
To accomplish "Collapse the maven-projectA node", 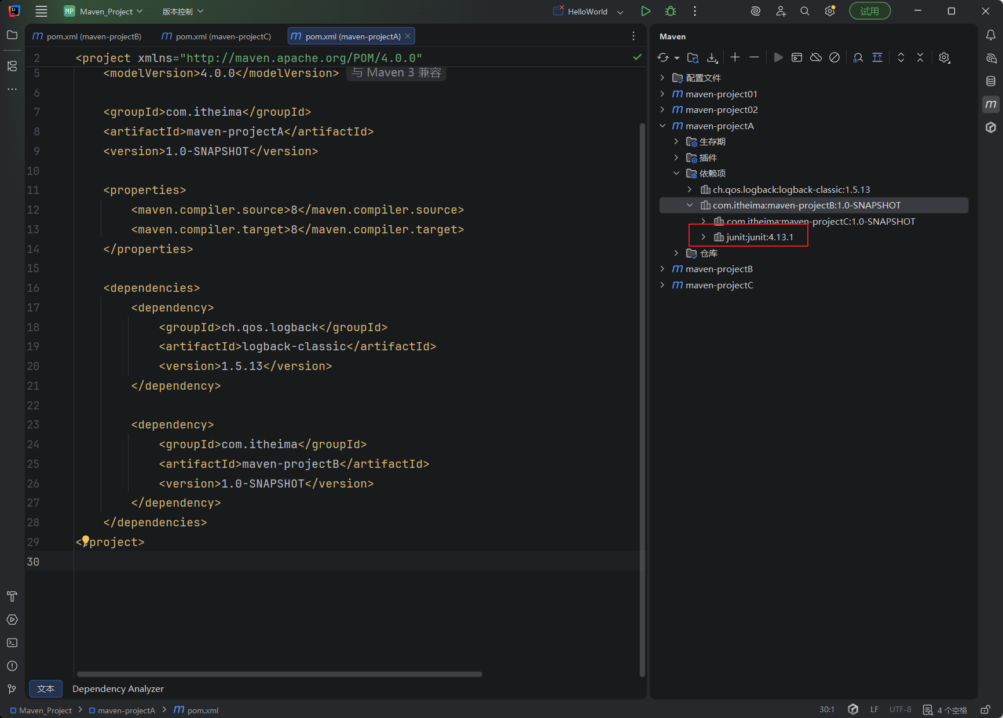I will (x=662, y=126).
